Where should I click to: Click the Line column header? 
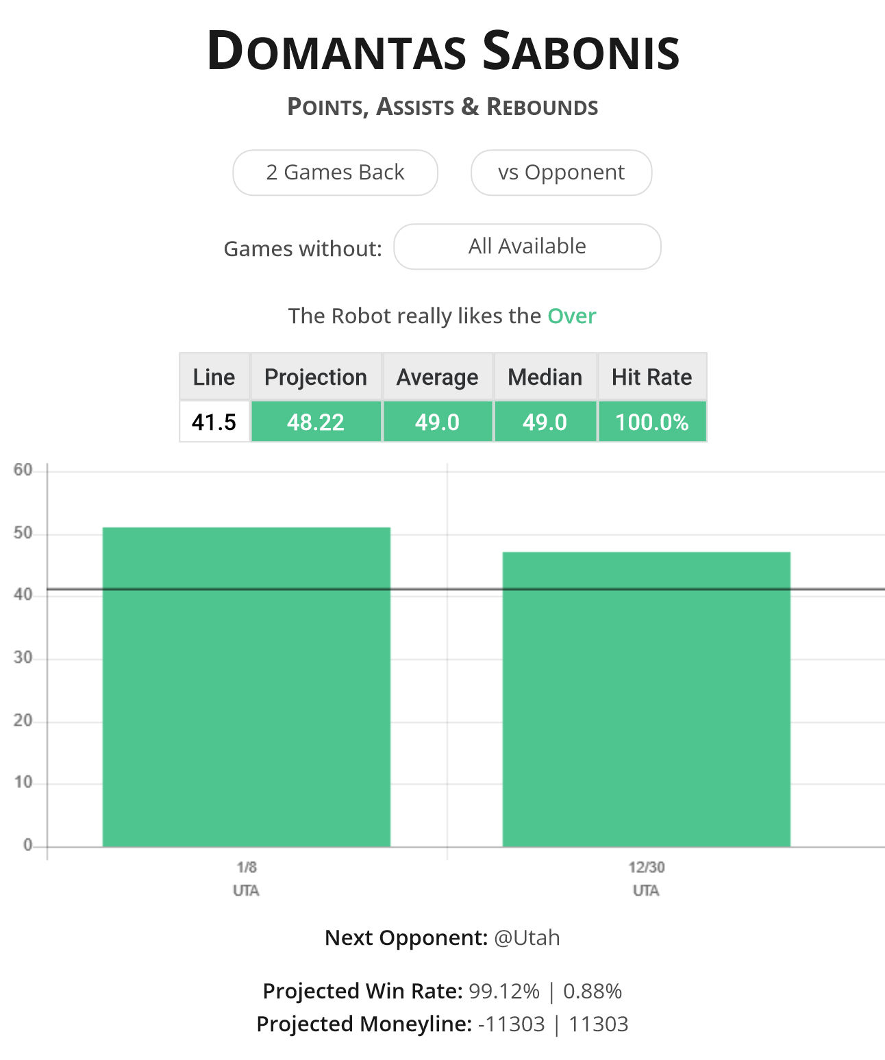[x=214, y=377]
